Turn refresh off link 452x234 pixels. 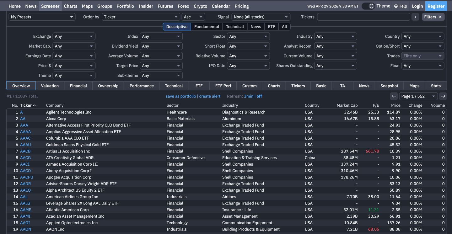pyautogui.click(x=259, y=96)
